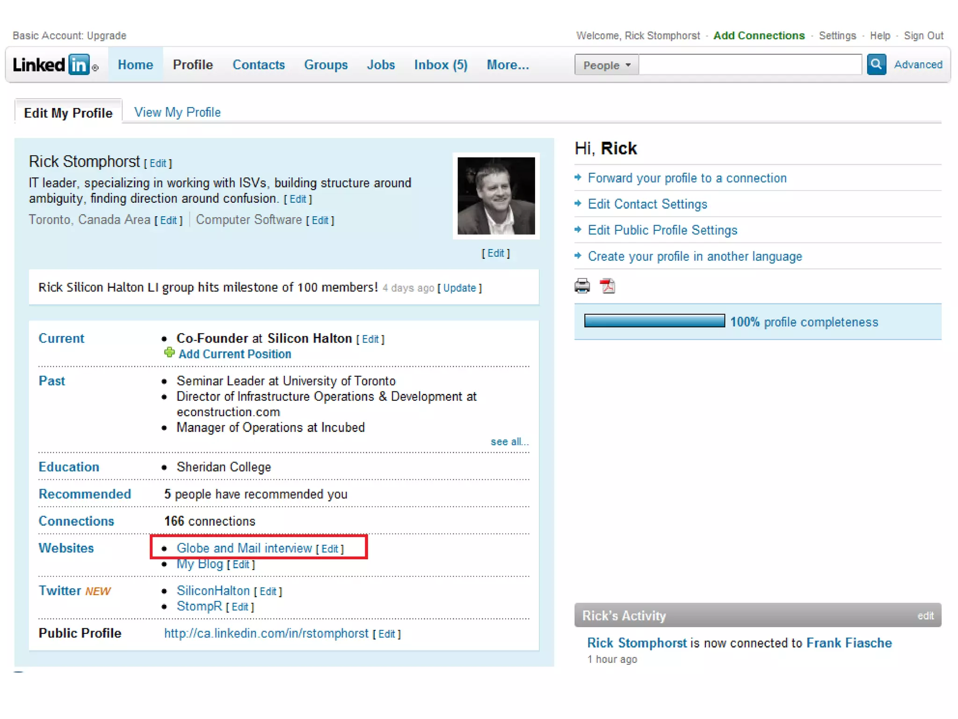Viewport: 958px width, 719px height.
Task: Click Add Connections link
Action: (x=758, y=36)
